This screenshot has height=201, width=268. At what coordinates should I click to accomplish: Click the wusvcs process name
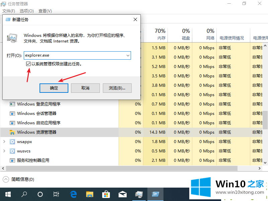tap(24, 151)
